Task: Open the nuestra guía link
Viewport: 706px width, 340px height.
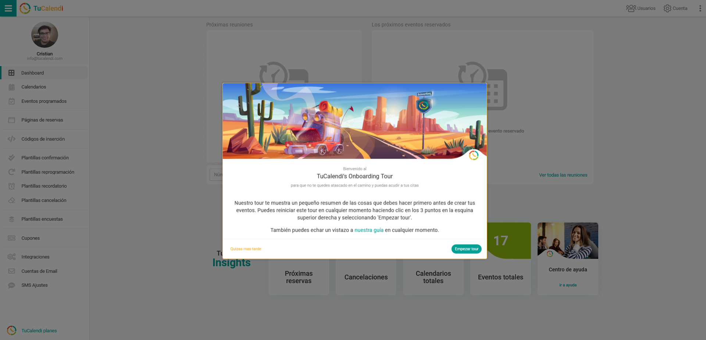Action: tap(369, 230)
